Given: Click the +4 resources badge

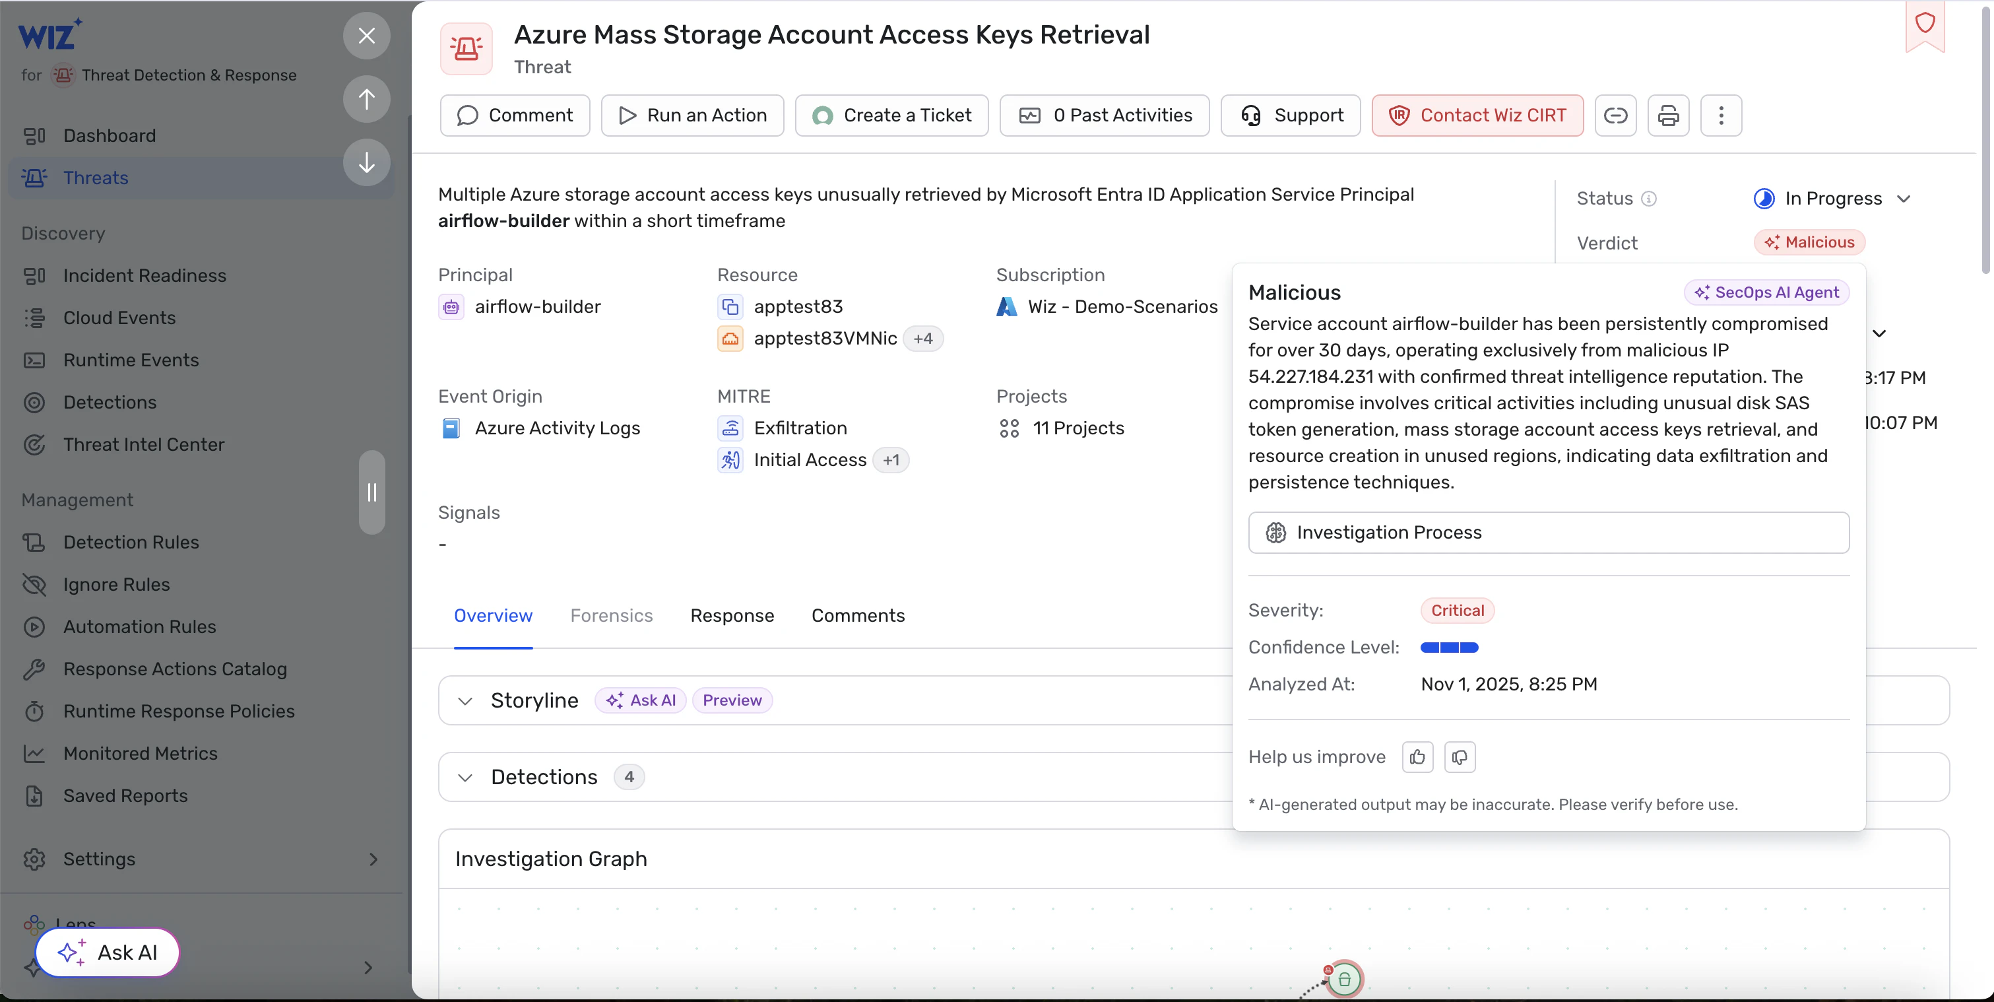Looking at the screenshot, I should point(922,339).
